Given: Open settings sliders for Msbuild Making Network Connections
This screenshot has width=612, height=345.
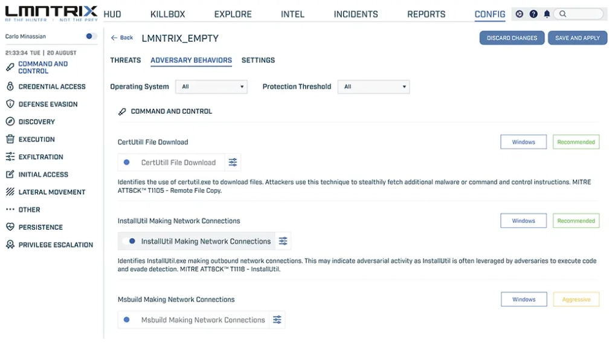Looking at the screenshot, I should (x=277, y=320).
